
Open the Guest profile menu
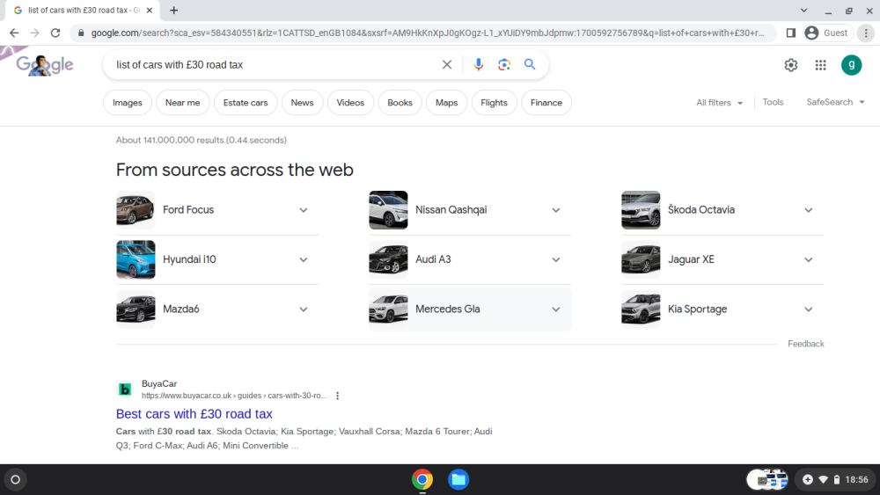(x=826, y=33)
